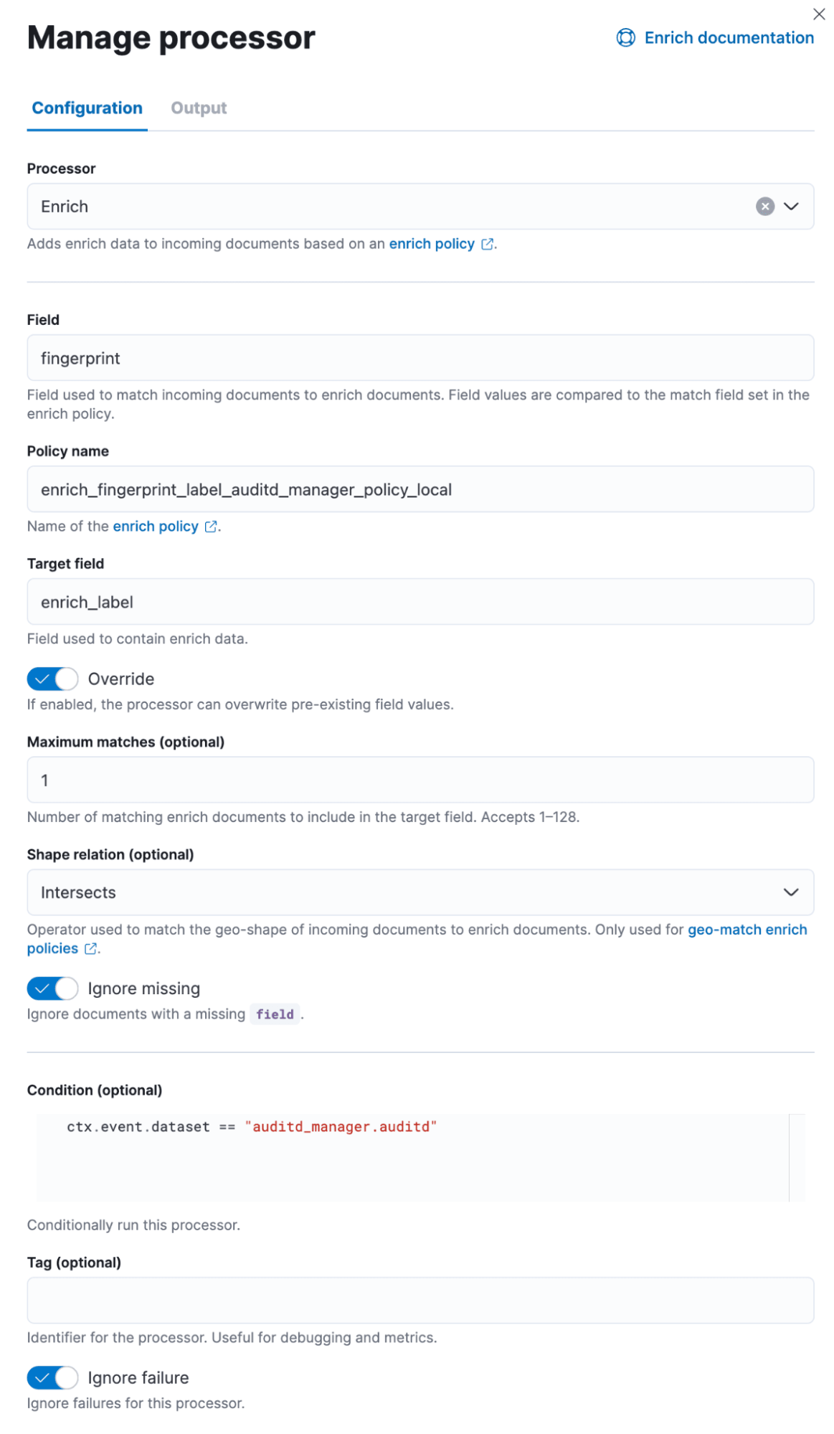Open the Shape relation Intersects dropdown
Image resolution: width=834 pixels, height=1434 pixels.
(420, 892)
